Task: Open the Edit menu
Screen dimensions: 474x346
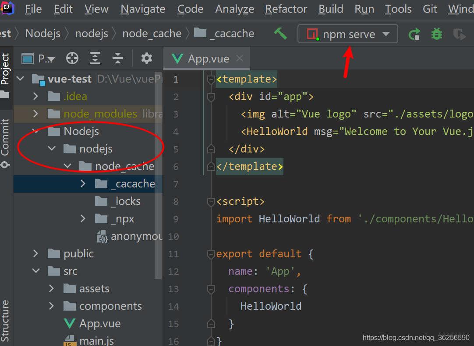Action: (63, 9)
